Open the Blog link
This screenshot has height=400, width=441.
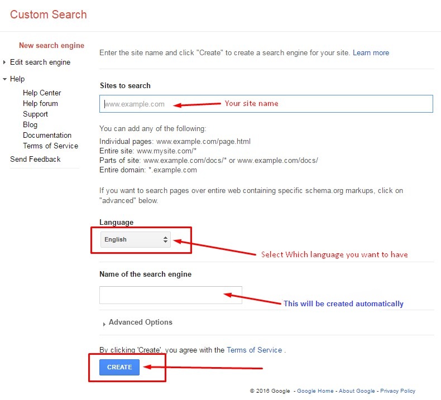click(x=30, y=124)
